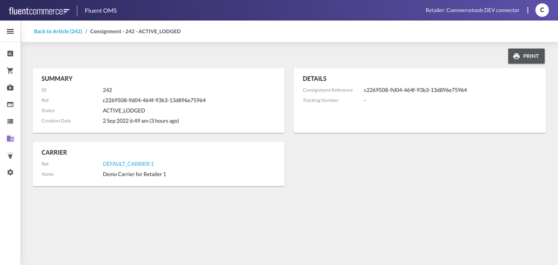Open the card-style icon in sidebar
Screen dimensions: 558x265
[10, 105]
